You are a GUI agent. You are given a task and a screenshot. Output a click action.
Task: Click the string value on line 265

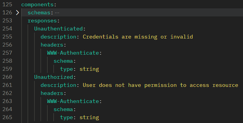point(89,117)
